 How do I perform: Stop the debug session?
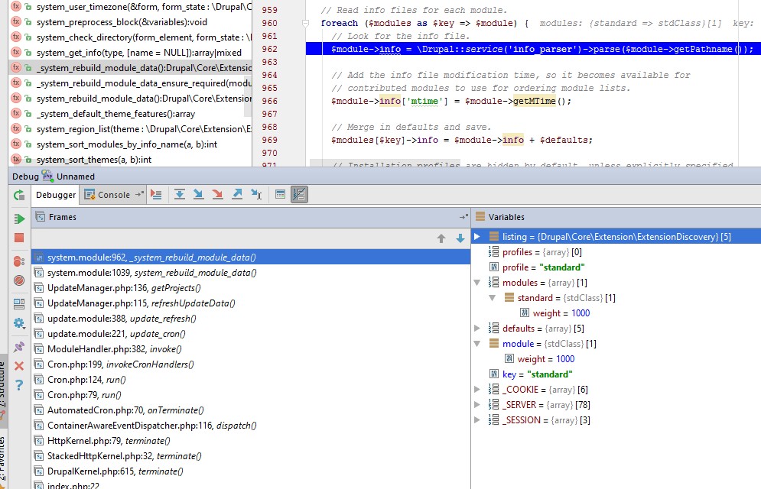[19, 238]
